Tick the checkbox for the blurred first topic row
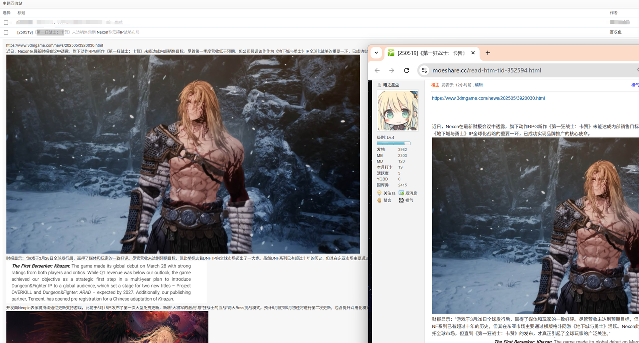This screenshot has width=639, height=343. point(6,22)
